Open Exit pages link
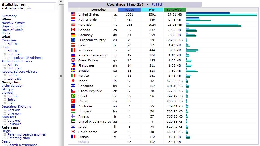 pos(10,103)
